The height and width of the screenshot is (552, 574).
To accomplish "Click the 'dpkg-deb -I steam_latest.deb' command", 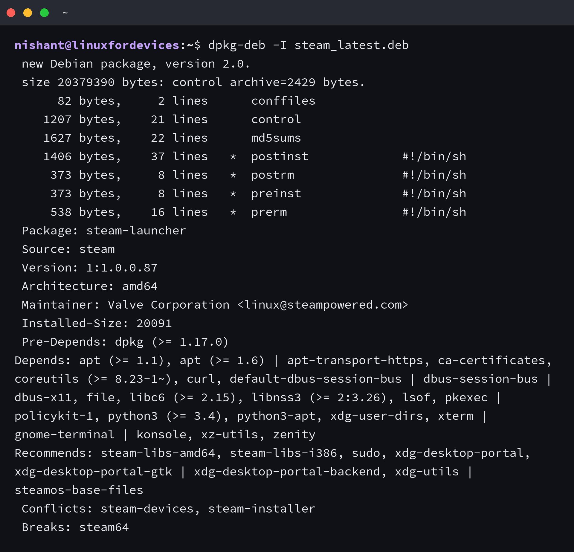I will click(309, 45).
